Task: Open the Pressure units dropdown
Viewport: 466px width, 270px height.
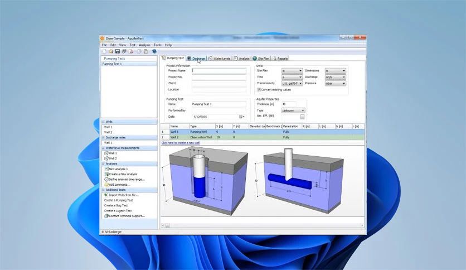Action: (x=335, y=83)
